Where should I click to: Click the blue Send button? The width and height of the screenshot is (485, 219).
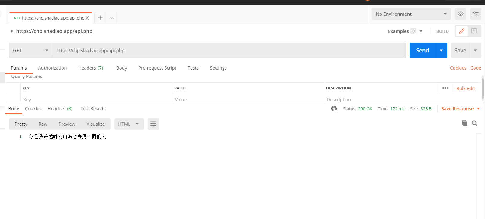422,50
